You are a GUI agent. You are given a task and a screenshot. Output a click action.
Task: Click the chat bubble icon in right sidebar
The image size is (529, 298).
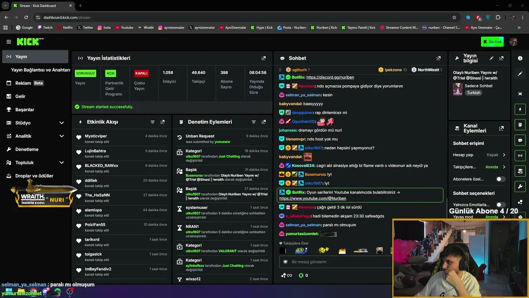pos(520,140)
